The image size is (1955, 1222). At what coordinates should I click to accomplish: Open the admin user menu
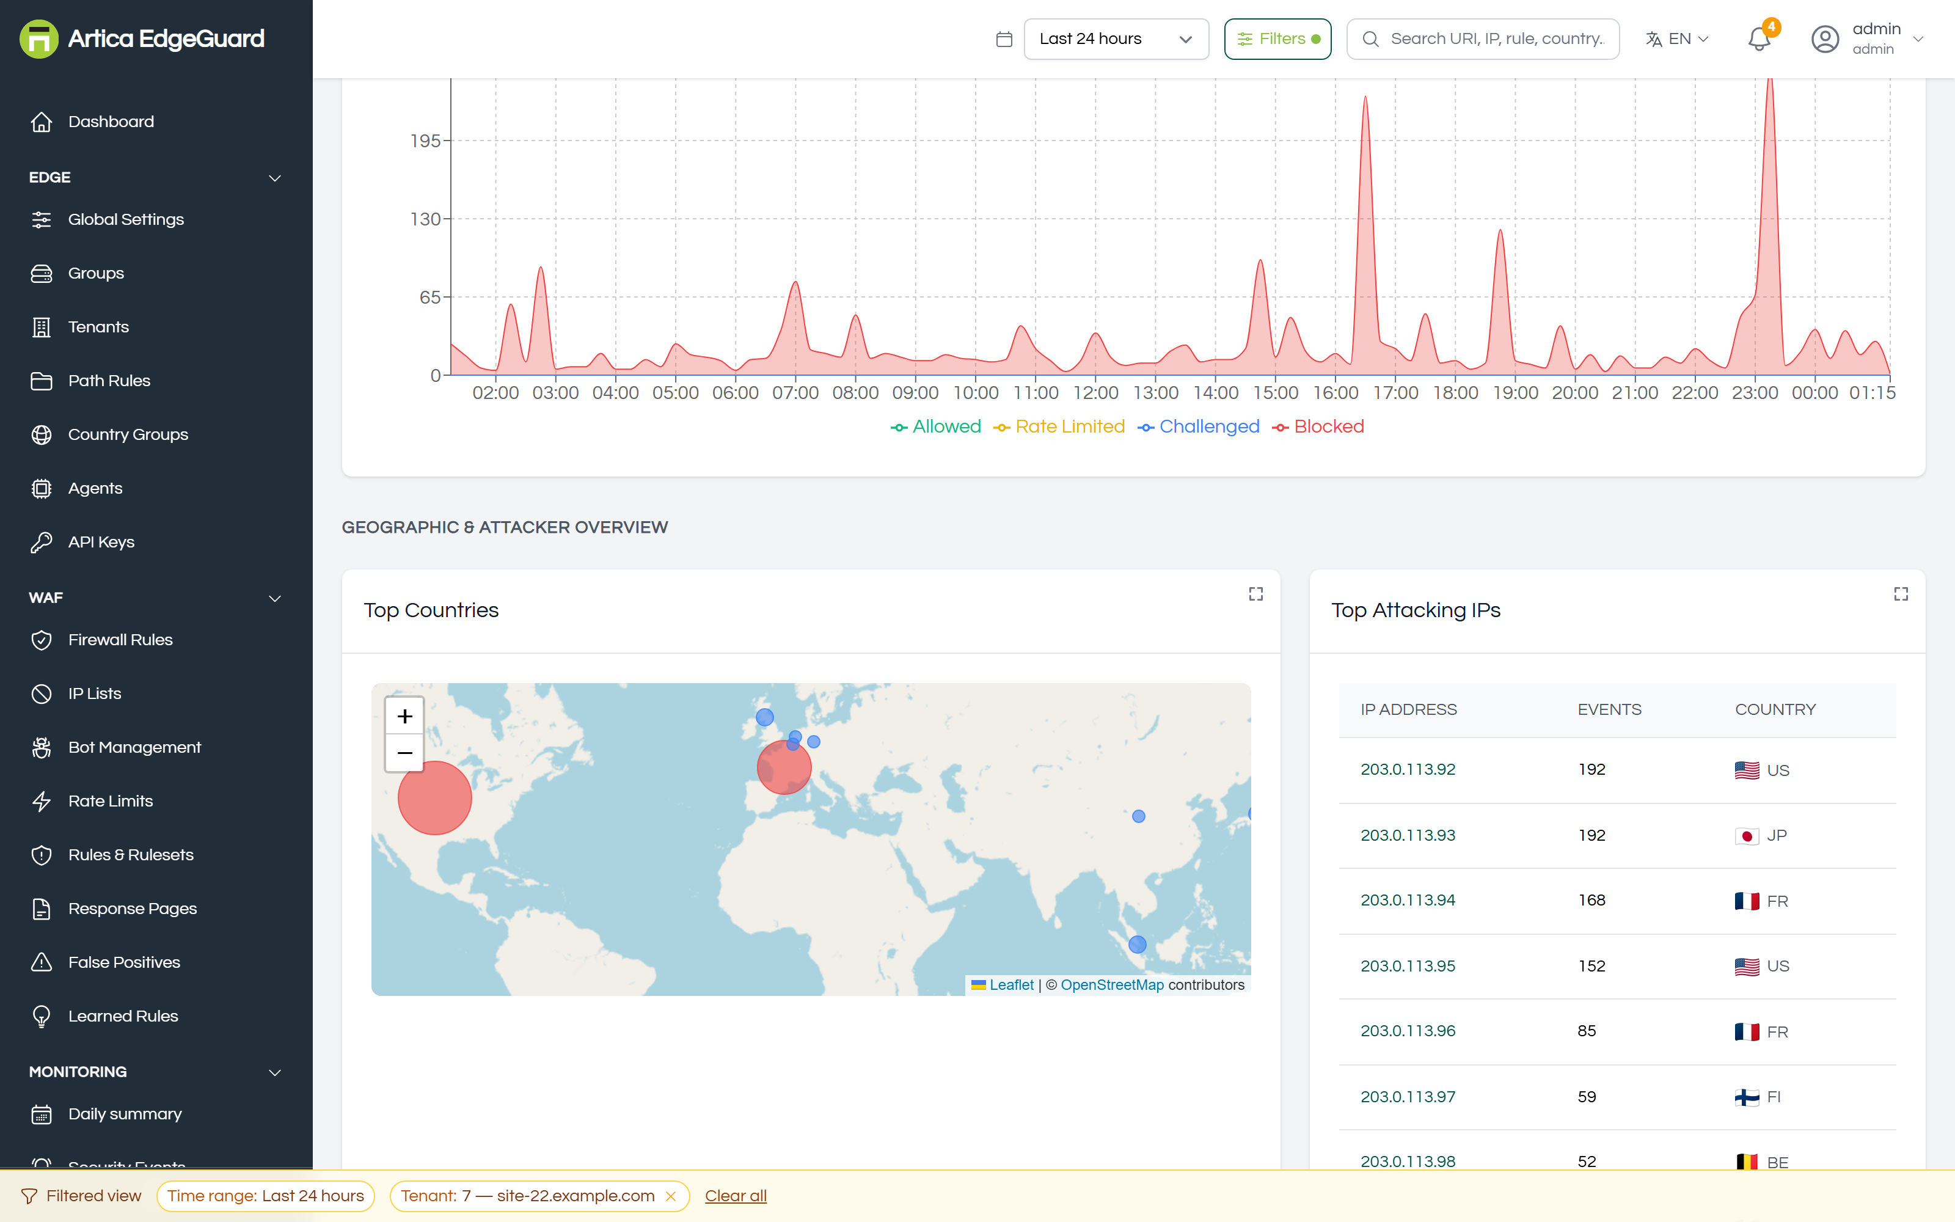coord(1867,38)
